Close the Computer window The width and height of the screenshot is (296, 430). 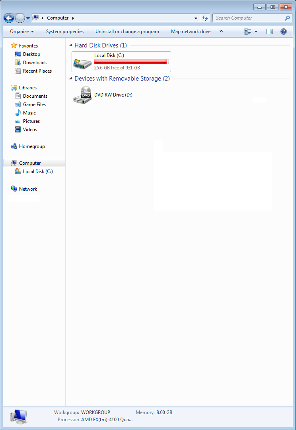point(286,7)
